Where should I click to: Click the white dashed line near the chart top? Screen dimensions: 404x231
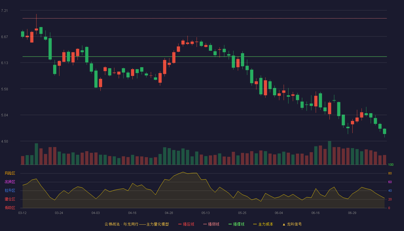click(x=205, y=18)
